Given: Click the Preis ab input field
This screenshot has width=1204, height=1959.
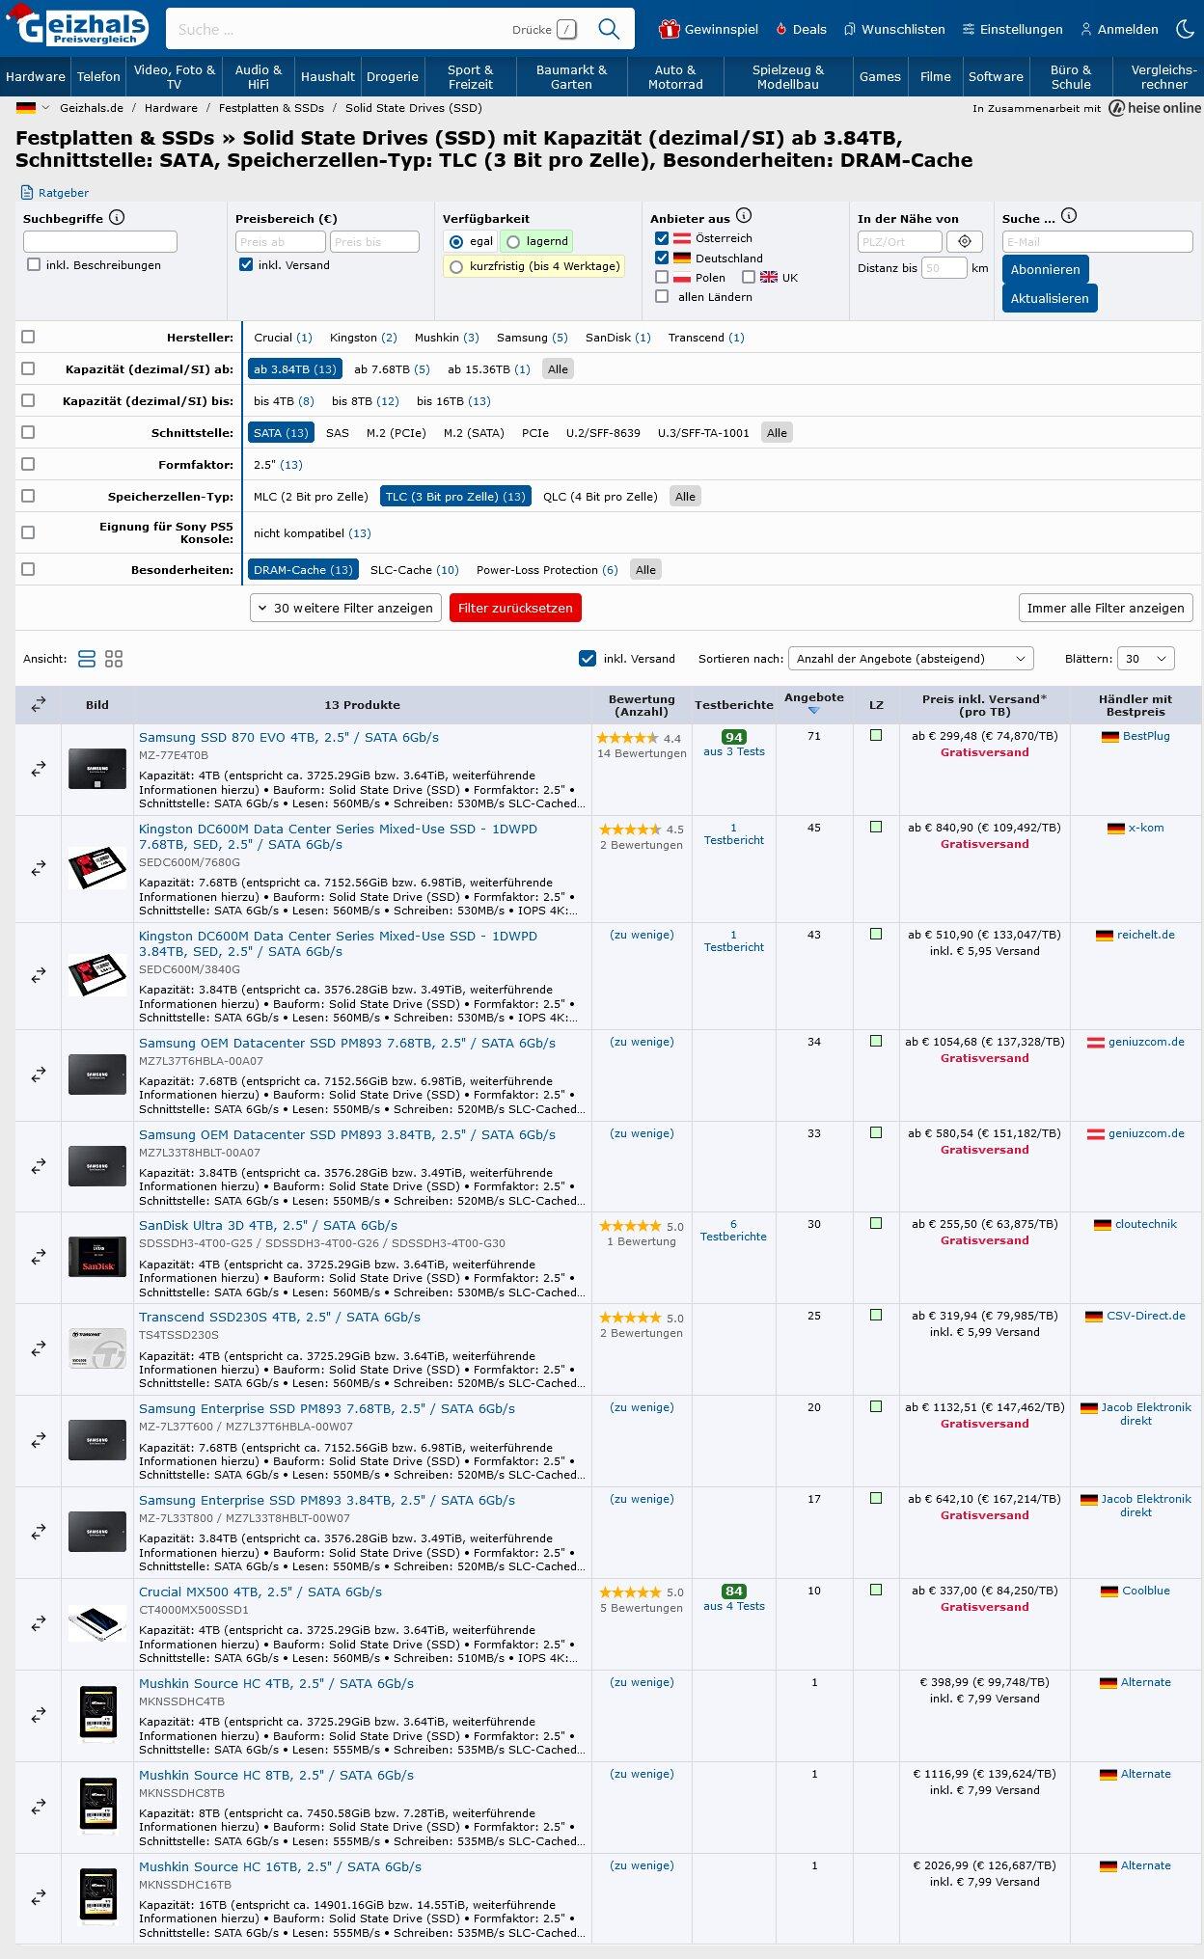Looking at the screenshot, I should coord(281,241).
